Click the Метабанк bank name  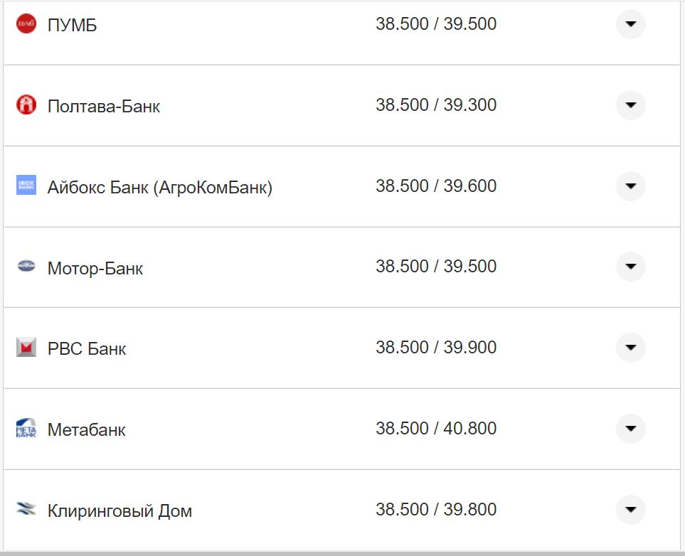[86, 430]
